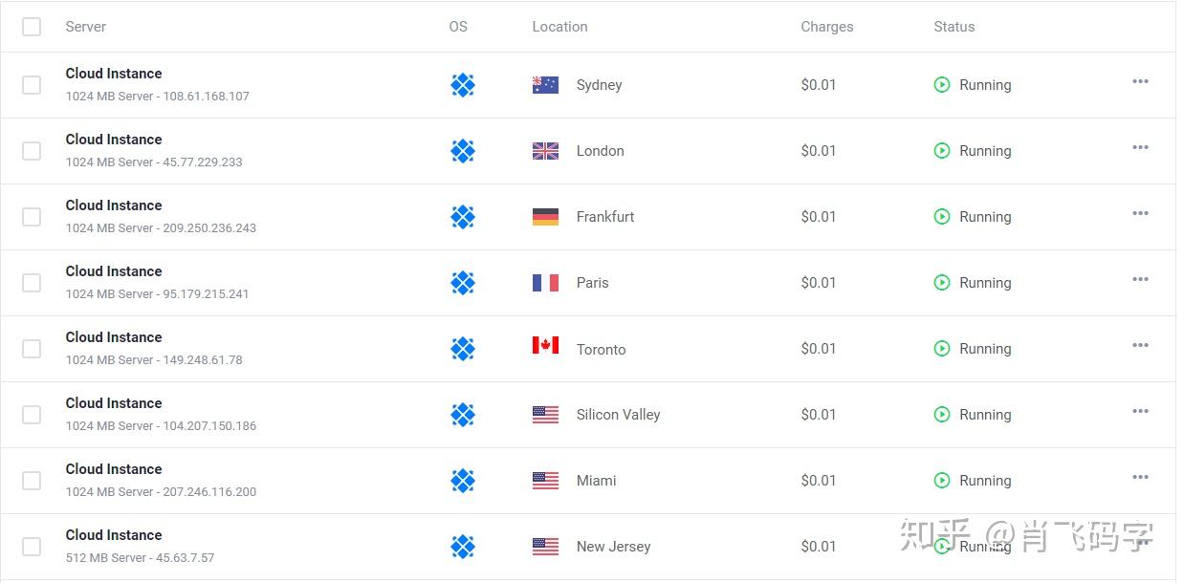Image resolution: width=1184 pixels, height=583 pixels.
Task: Expand the actions menu for the Frankfurt server
Action: [x=1140, y=214]
